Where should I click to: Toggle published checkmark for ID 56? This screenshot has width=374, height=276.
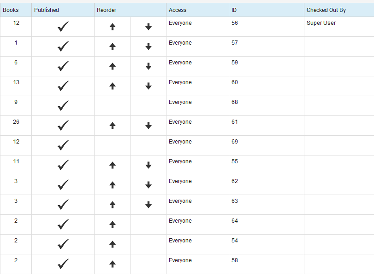[x=63, y=26]
